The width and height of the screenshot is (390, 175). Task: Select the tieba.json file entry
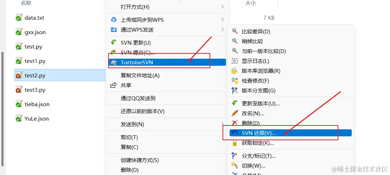tap(37, 104)
